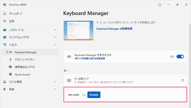The image size is (191, 108).
Task: Expand システム ツール section chevron
Action: click(55, 30)
